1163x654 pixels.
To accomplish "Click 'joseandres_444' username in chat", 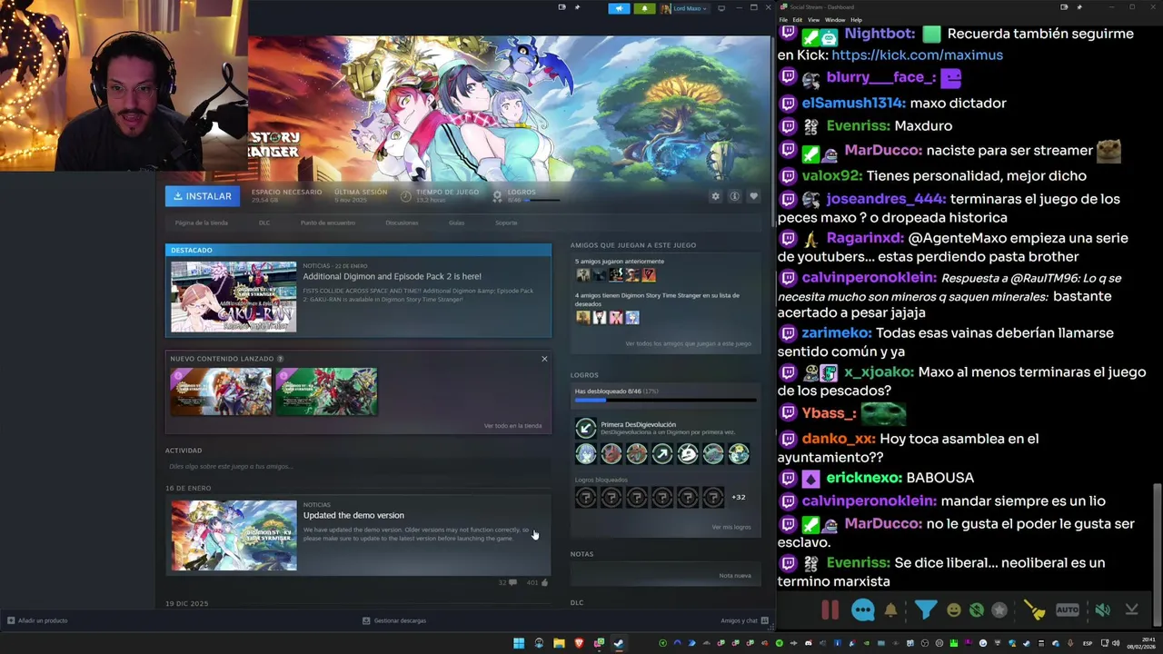I will click(x=886, y=198).
